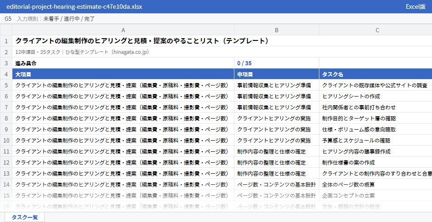Click the G5 cell reference box
This screenshot has height=222, width=432.
[8, 19]
